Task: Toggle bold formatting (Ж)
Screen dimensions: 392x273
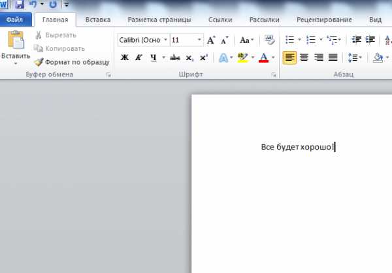Action: [124, 58]
